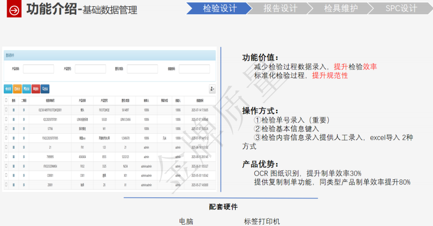Viewport: 433px width, 226px height.
Task: Open the 检具维护 tab
Action: [341, 9]
